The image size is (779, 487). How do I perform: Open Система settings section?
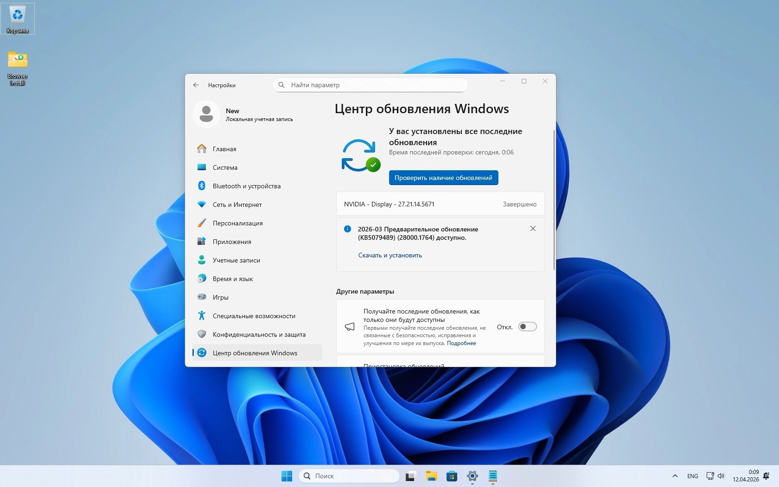point(257,167)
